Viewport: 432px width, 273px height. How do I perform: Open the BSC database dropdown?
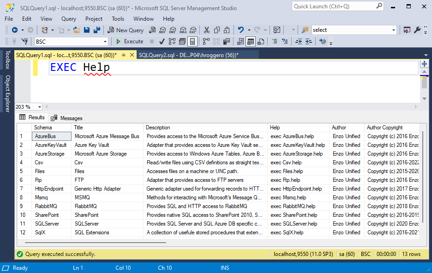[105, 42]
